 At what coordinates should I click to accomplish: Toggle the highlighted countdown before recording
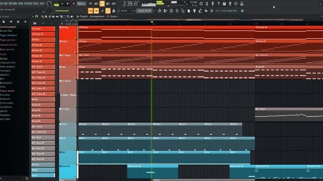coord(102,4)
